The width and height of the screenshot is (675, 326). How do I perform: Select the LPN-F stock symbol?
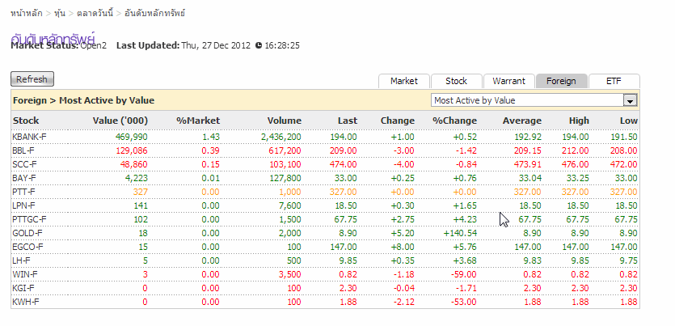[x=24, y=205]
